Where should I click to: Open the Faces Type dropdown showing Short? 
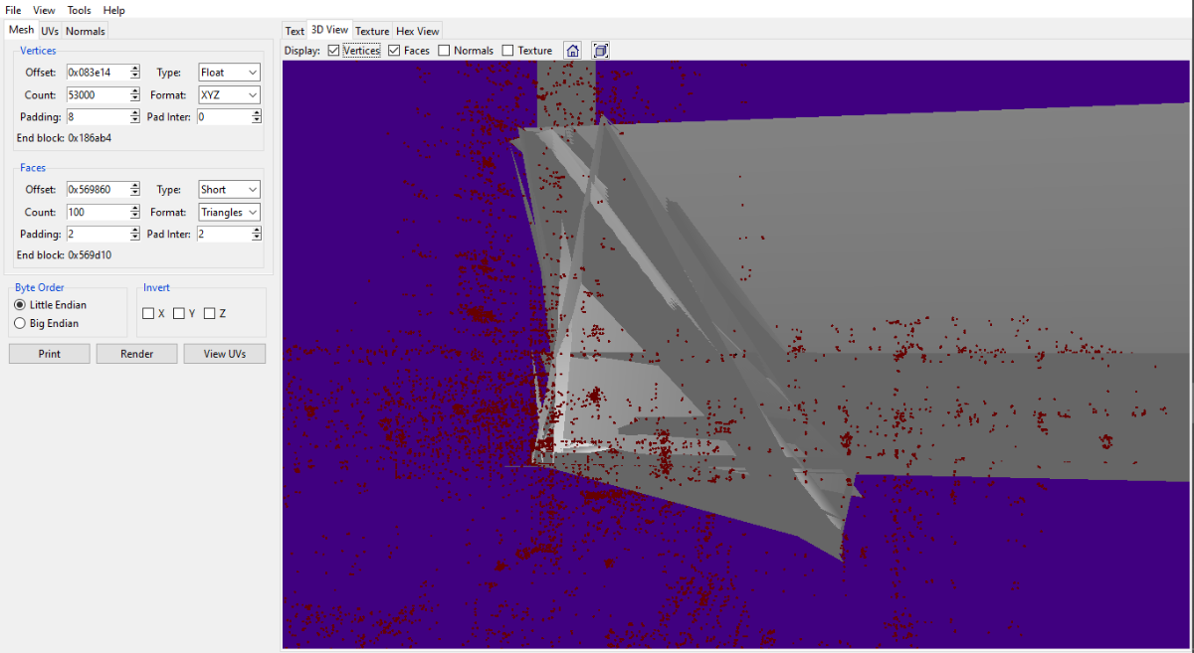coord(229,189)
